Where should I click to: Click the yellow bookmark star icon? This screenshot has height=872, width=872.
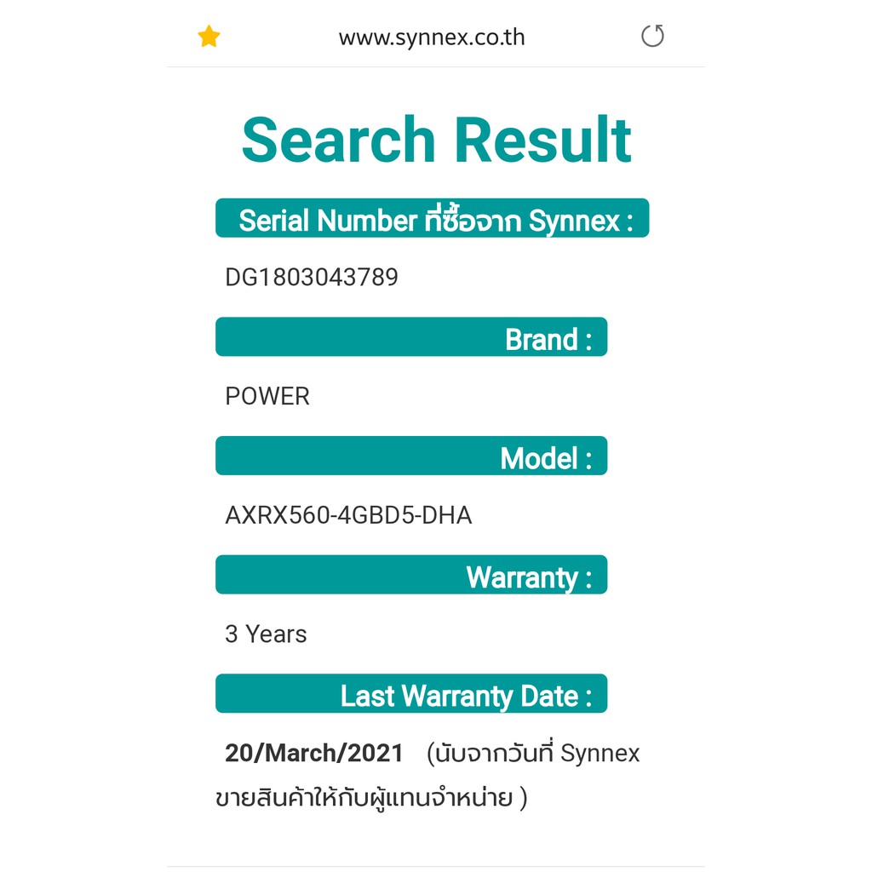pyautogui.click(x=209, y=37)
